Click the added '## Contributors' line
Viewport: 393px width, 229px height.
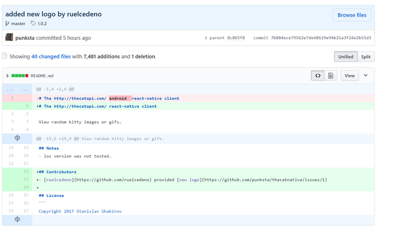(203, 172)
